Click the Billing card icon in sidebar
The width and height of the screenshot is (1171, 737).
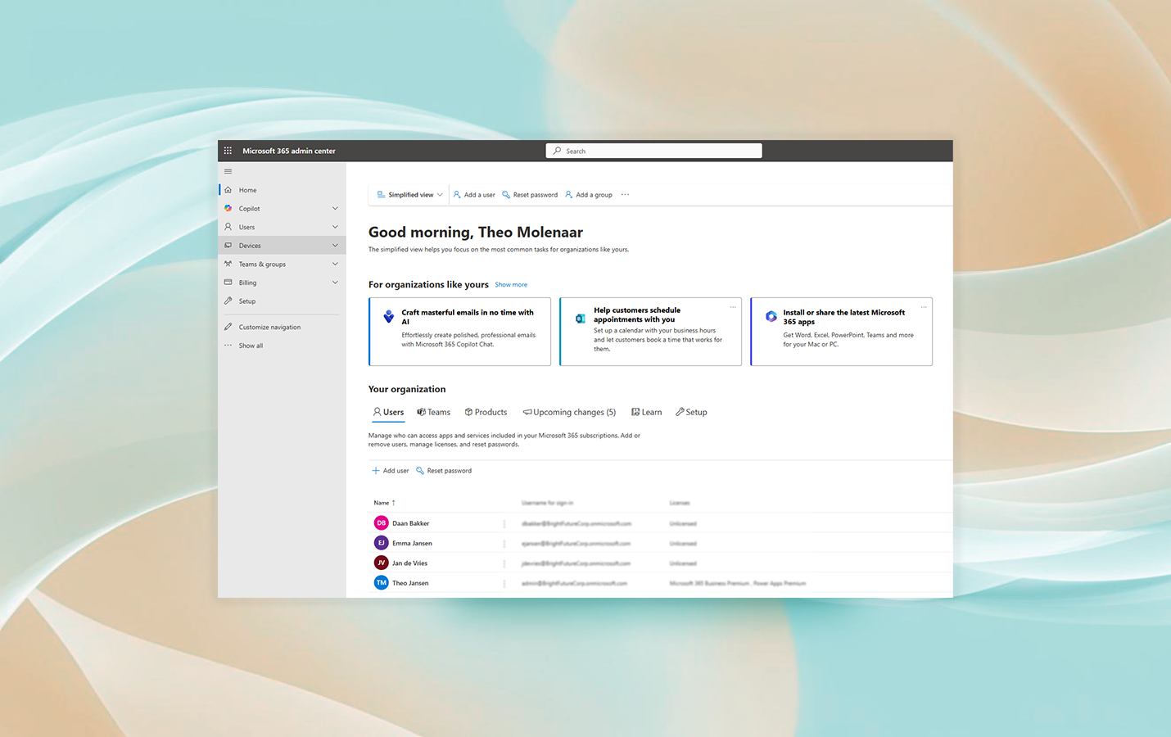coord(228,283)
